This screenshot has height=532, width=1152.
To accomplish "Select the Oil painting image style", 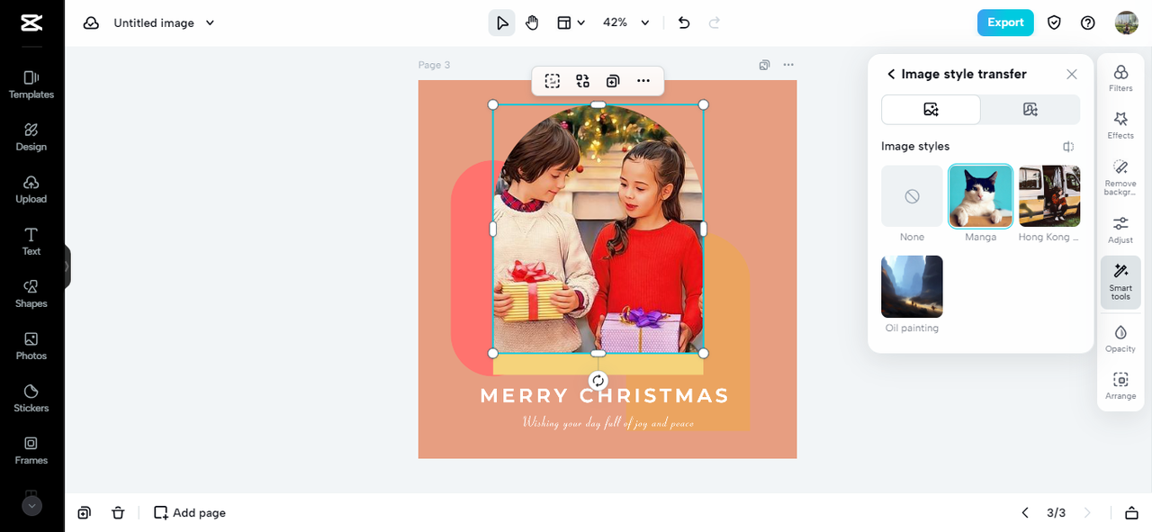I will click(x=912, y=286).
